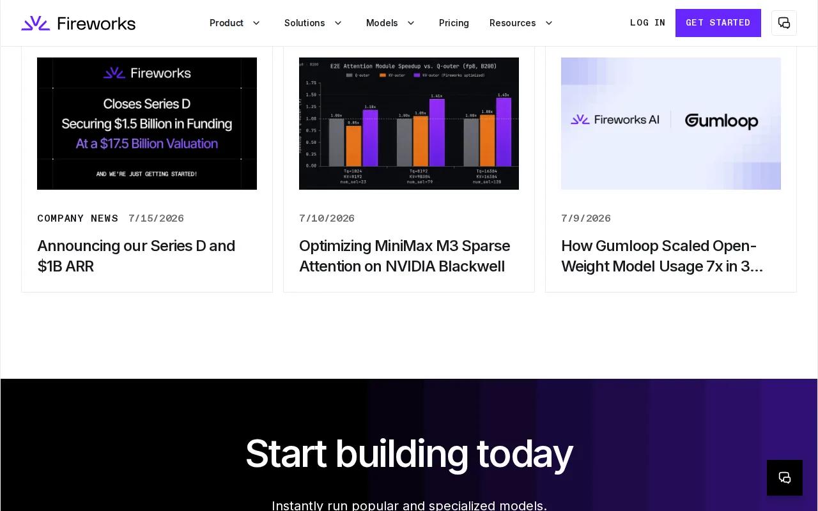Viewport: 818px width, 511px height.
Task: Open the chat icon in the header
Action: click(x=784, y=23)
